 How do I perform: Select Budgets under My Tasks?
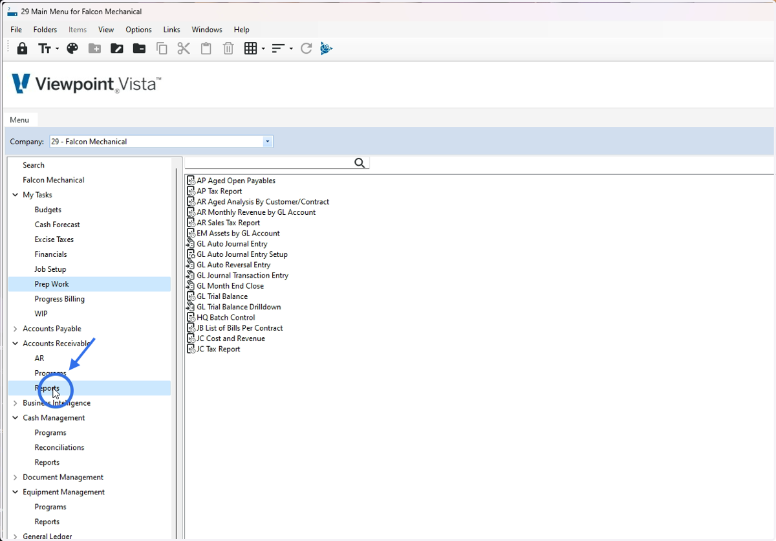48,210
